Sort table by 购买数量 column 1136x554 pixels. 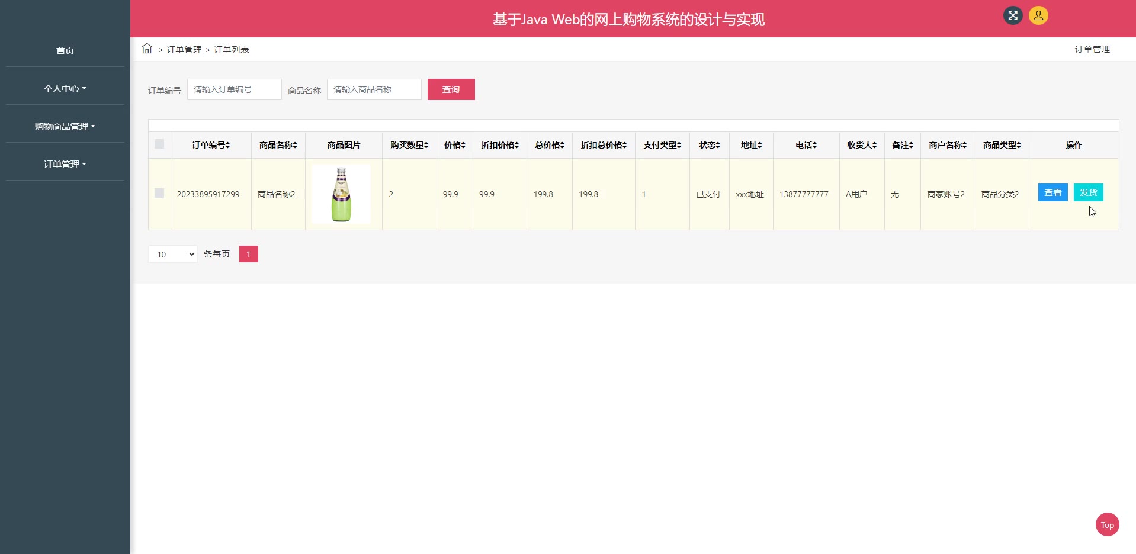tap(409, 145)
